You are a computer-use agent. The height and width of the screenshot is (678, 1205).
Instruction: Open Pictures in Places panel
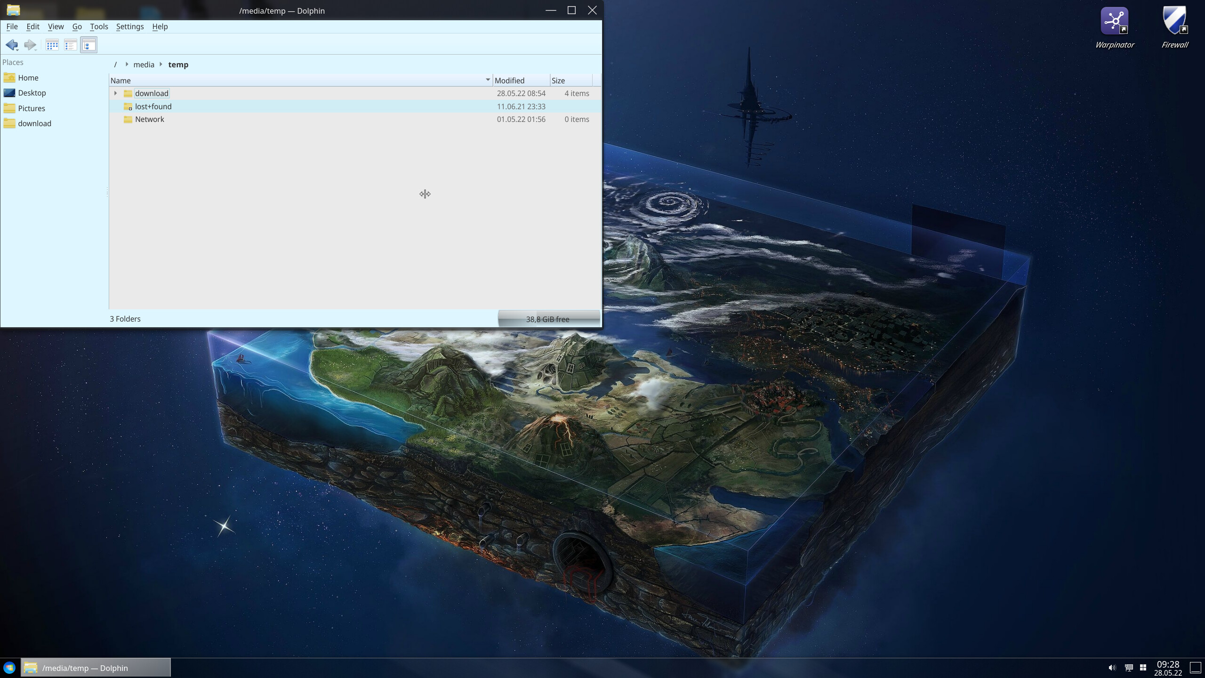click(31, 108)
